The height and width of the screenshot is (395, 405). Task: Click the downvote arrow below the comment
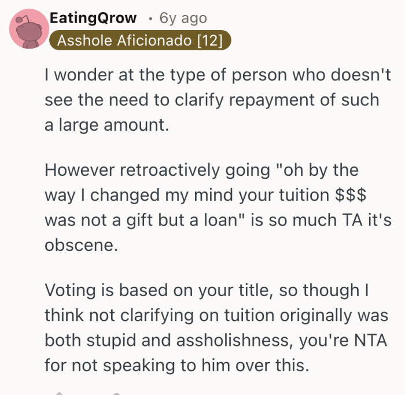116,393
